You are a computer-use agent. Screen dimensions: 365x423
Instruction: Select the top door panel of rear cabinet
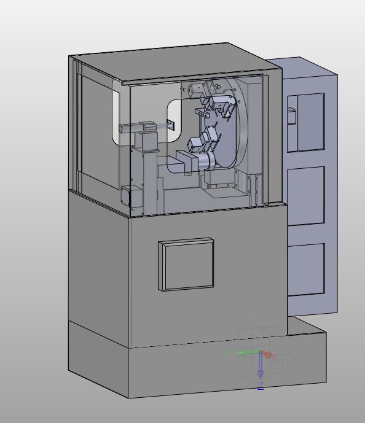point(306,122)
